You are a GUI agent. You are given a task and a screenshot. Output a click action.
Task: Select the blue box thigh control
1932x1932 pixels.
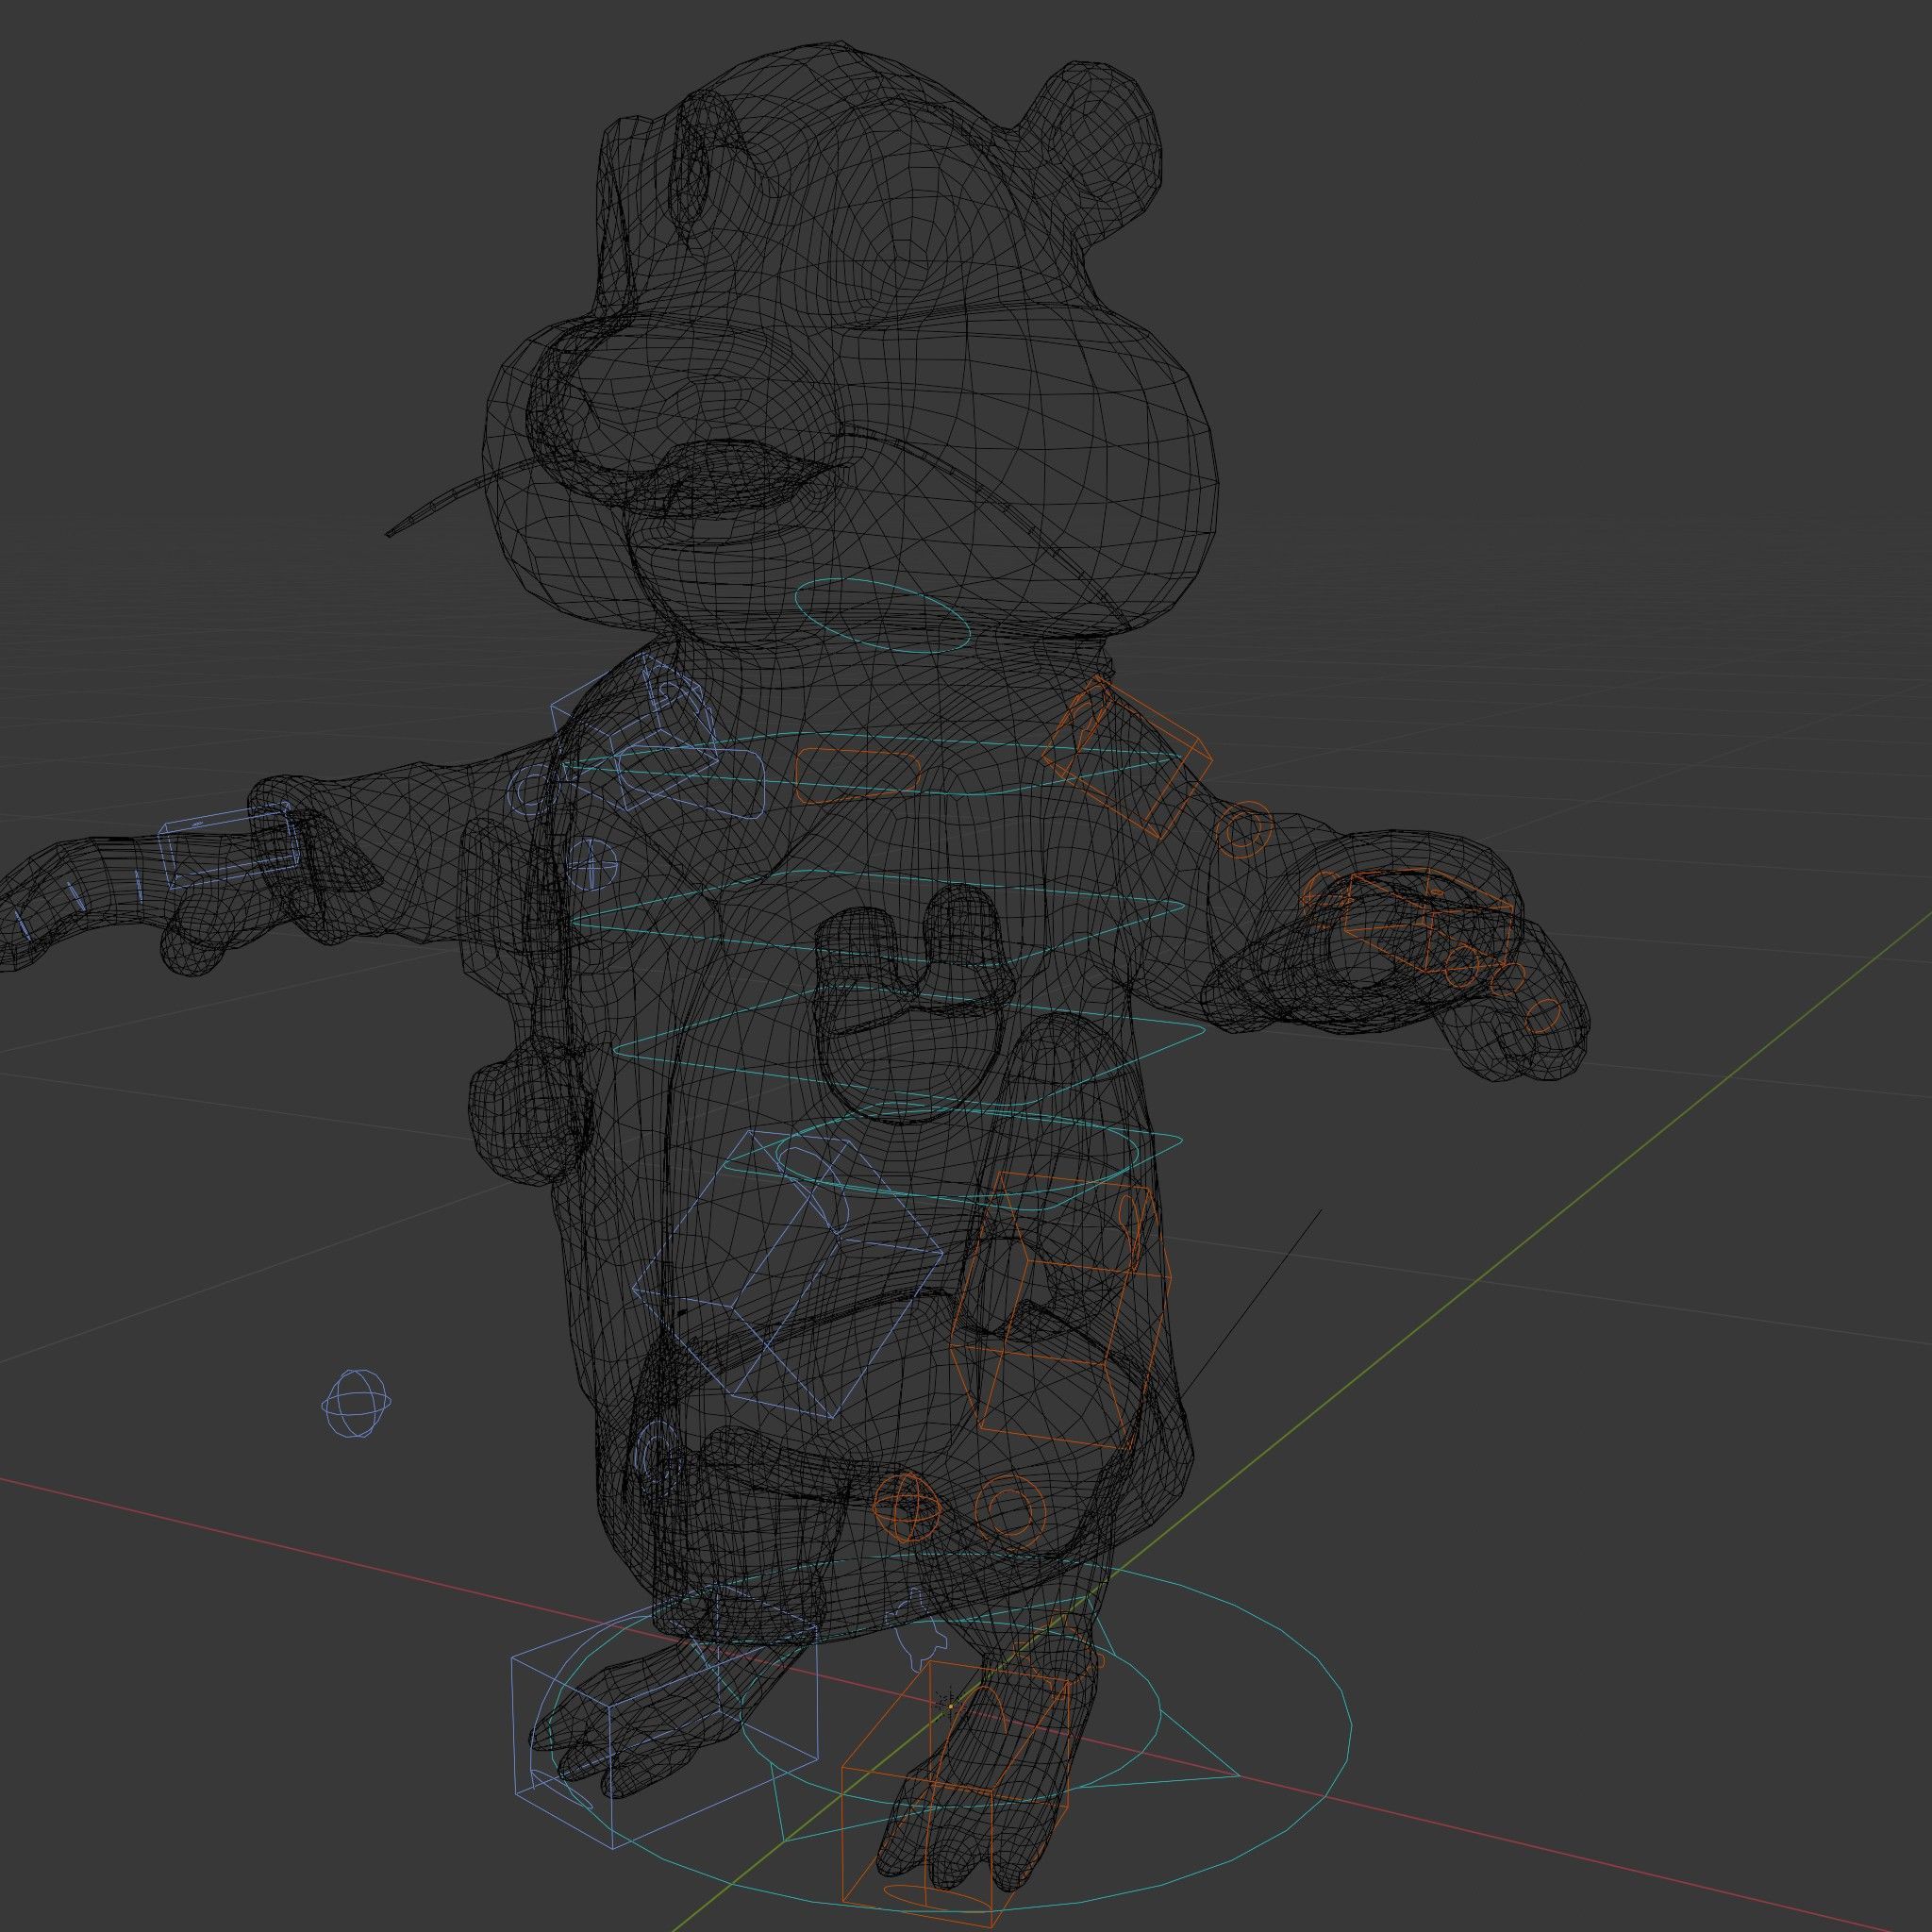point(789,1275)
